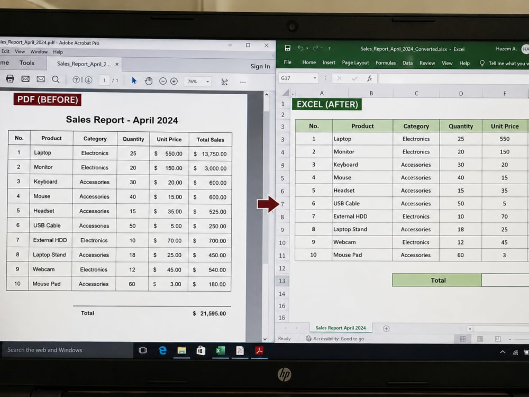
Task: Click the Excel horizontal scroll left arrow
Action: coord(470,329)
